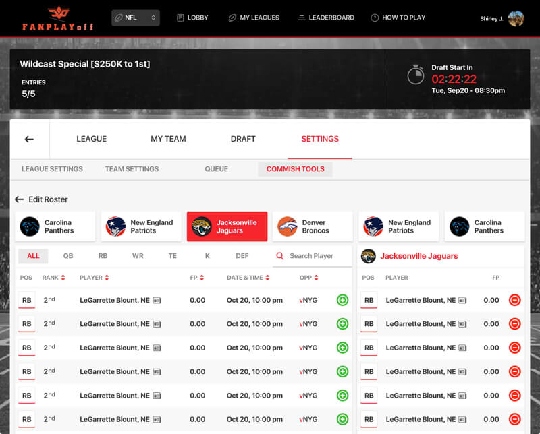Click RB position badge in first roster row
Image resolution: width=540 pixels, height=434 pixels.
(x=369, y=300)
